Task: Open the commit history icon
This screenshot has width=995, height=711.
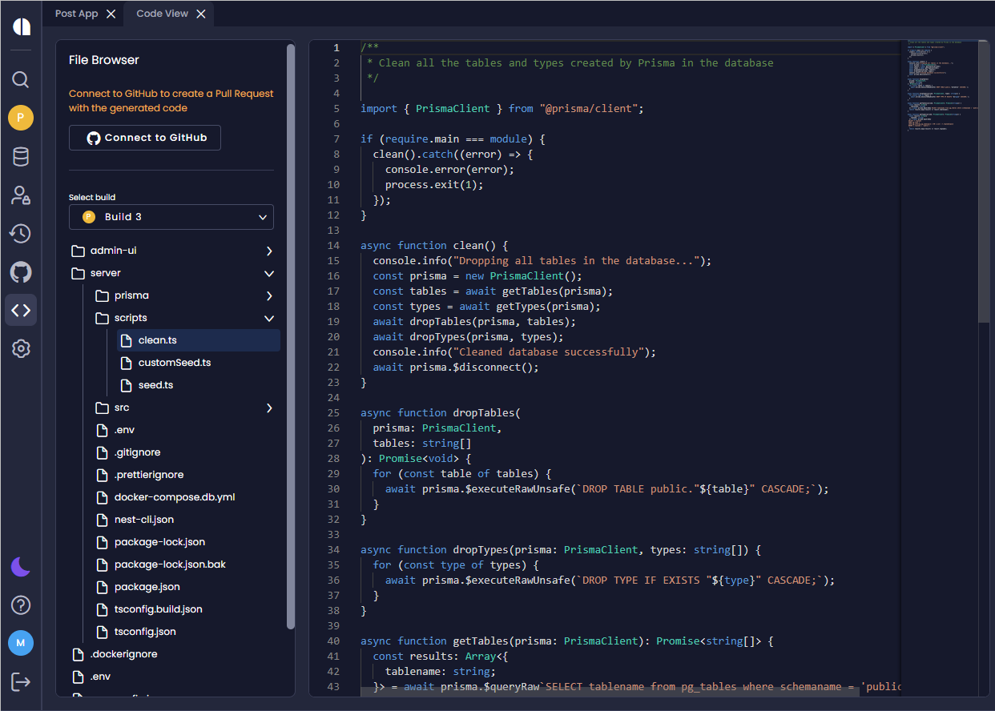Action: coord(21,233)
